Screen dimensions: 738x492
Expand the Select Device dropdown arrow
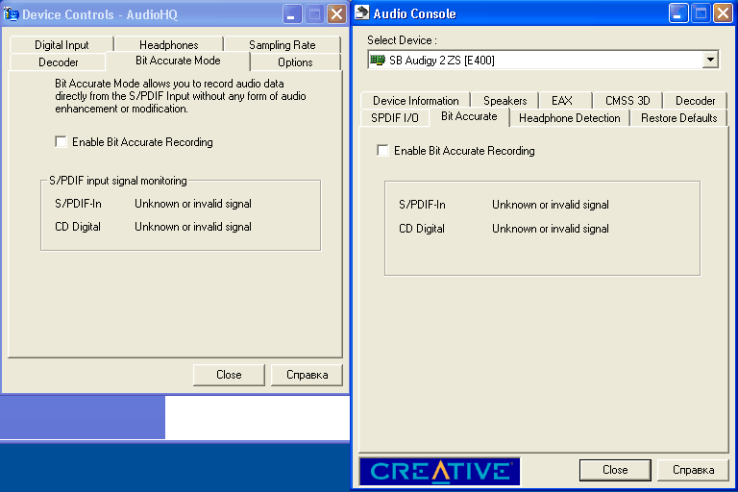coord(710,60)
